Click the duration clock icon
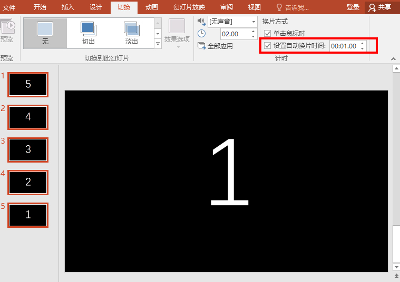400x282 pixels. pos(201,34)
